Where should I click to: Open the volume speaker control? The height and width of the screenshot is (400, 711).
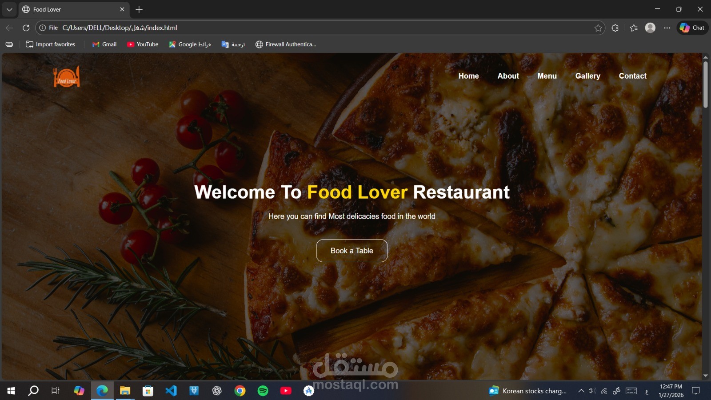592,391
